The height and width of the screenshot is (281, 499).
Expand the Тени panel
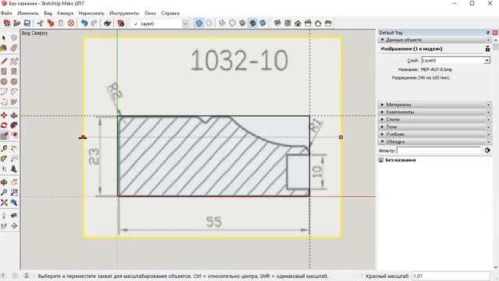tap(383, 126)
